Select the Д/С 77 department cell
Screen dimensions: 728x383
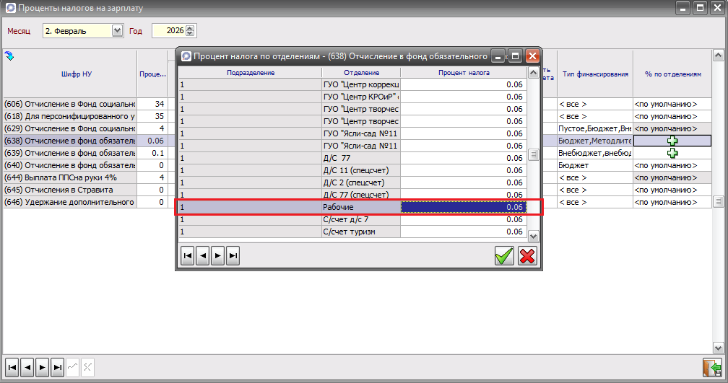360,158
